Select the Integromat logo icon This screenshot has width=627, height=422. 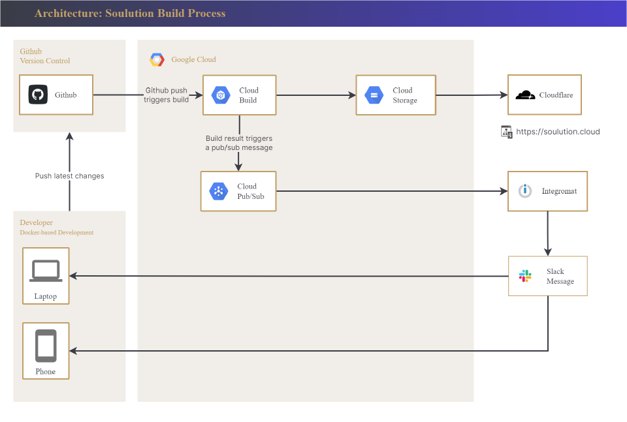(x=524, y=191)
